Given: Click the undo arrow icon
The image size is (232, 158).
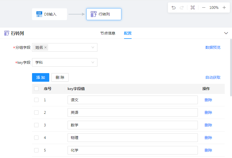Looking at the screenshot, I should 174,7.
